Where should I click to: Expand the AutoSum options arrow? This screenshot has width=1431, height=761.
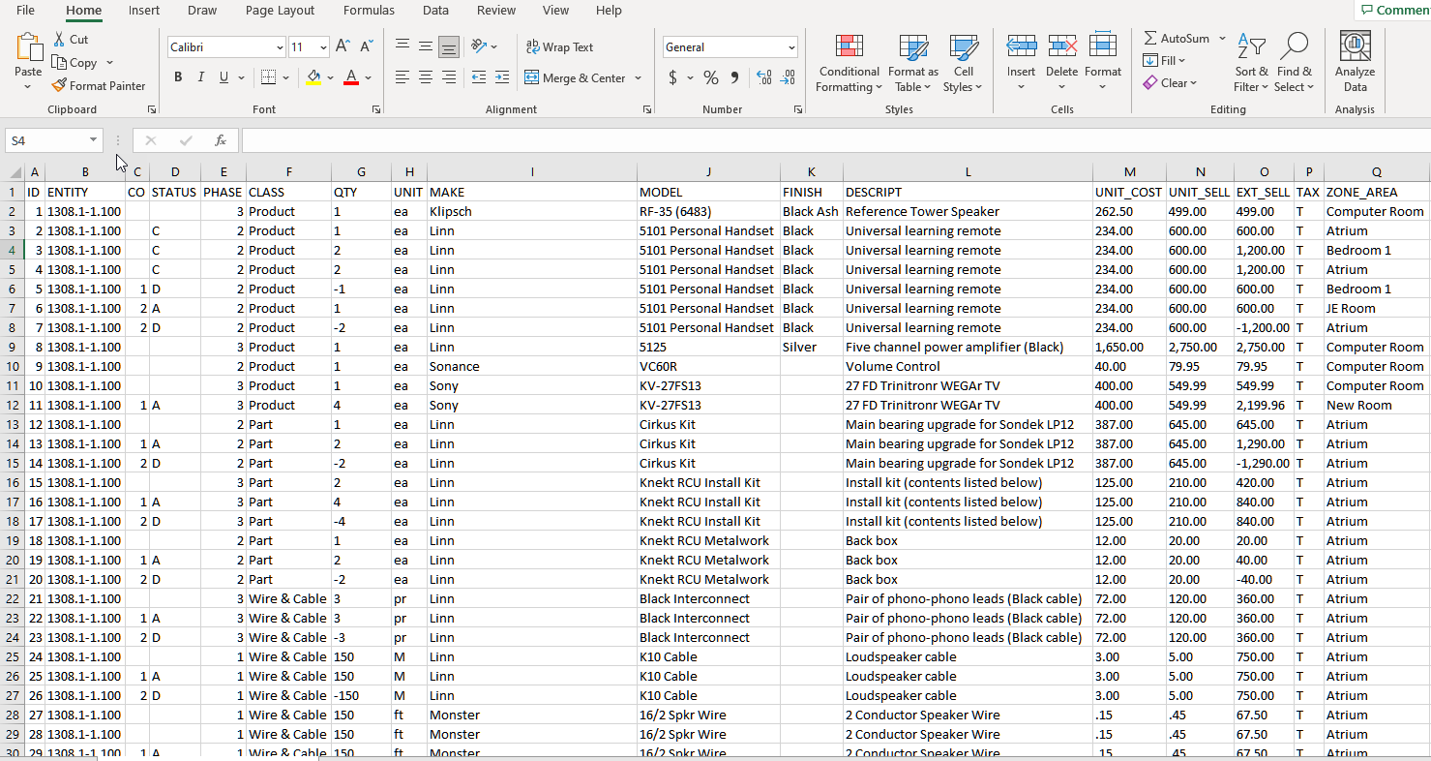click(1222, 39)
